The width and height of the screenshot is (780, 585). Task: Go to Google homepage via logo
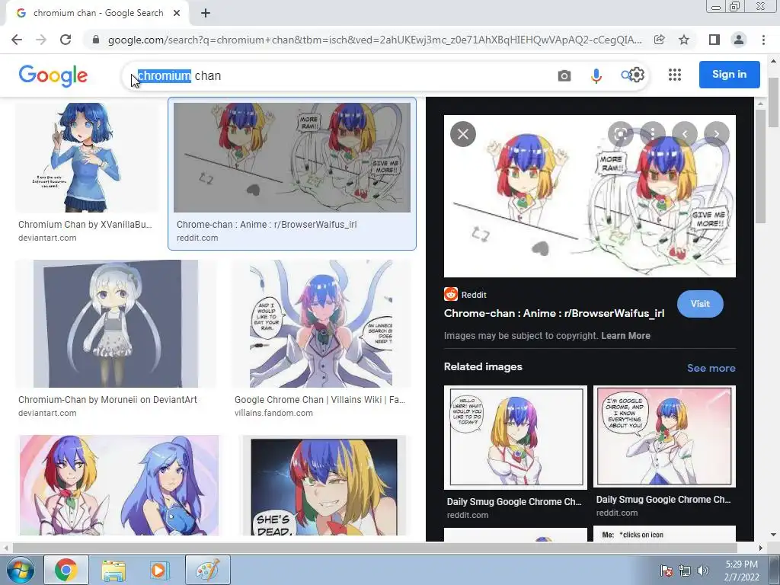[53, 75]
